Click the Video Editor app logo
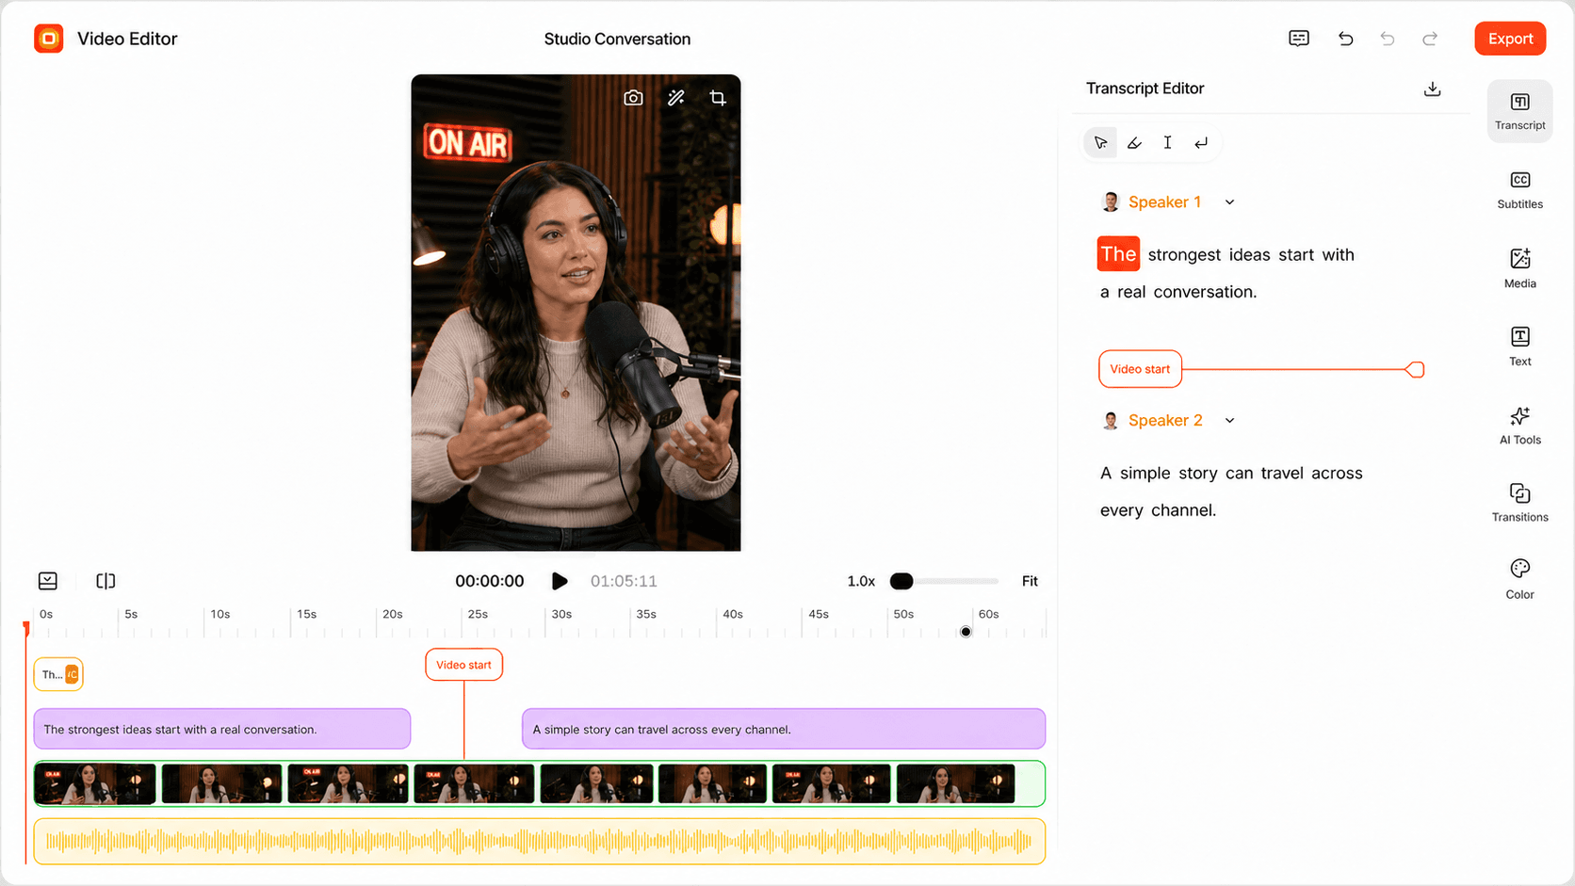The width and height of the screenshot is (1575, 886). coord(48,39)
